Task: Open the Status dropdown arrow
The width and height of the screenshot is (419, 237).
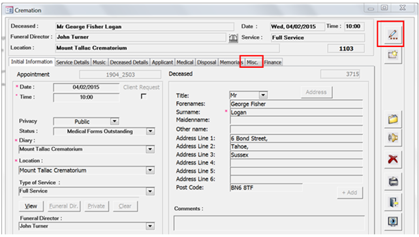Action: coord(150,131)
